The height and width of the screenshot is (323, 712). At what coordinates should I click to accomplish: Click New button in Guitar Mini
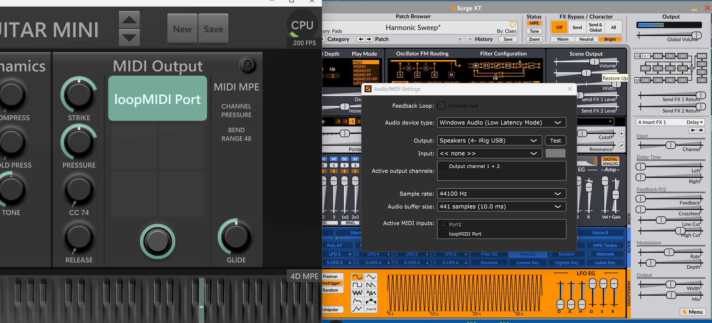pyautogui.click(x=182, y=29)
